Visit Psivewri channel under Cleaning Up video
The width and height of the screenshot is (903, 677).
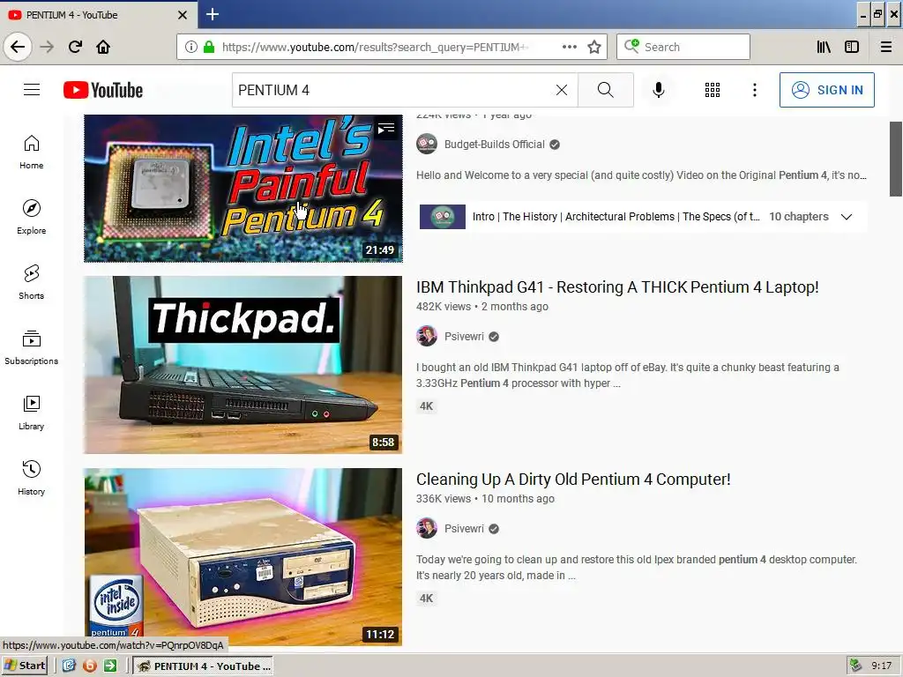(x=464, y=529)
